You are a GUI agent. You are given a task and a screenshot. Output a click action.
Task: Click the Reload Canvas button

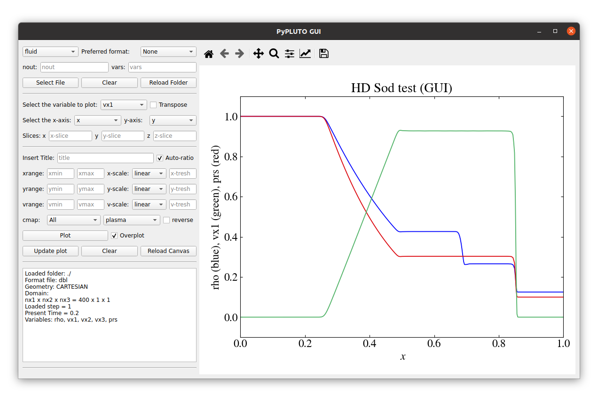pos(168,251)
